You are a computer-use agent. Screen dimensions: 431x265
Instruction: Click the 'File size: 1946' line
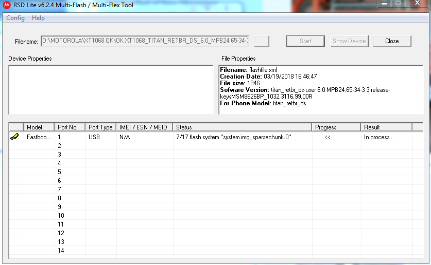tap(239, 83)
